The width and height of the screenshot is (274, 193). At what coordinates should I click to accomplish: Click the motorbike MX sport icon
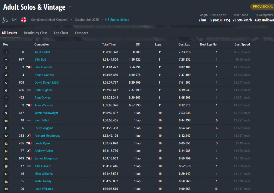[5, 20]
